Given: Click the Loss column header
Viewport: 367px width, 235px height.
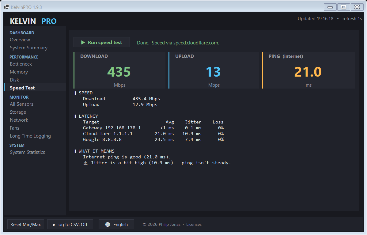Looking at the screenshot, I should [218, 122].
